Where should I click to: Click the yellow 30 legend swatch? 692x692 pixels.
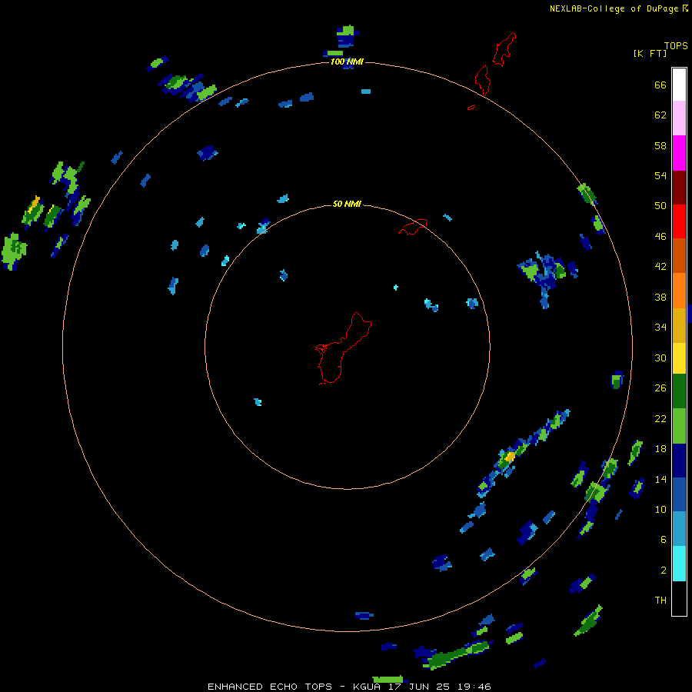tap(679, 358)
